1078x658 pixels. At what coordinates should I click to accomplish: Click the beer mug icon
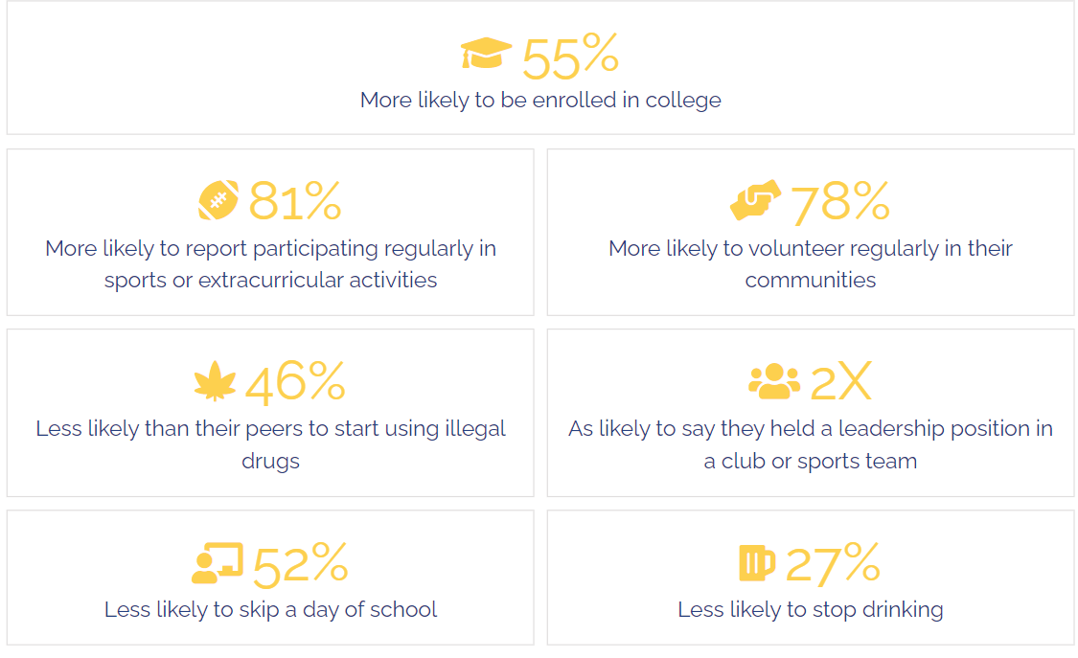[757, 562]
